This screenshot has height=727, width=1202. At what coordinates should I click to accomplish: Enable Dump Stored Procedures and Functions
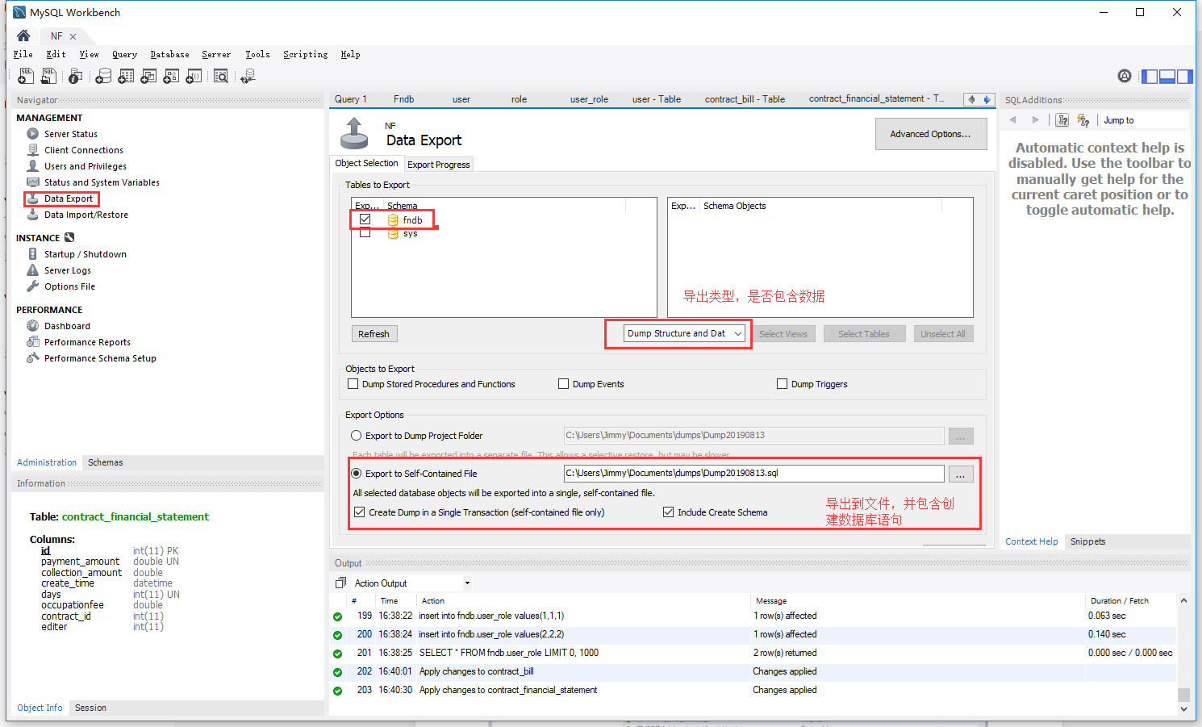(x=353, y=384)
